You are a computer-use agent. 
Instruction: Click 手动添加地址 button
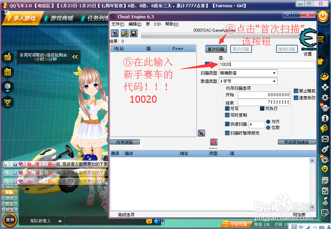296,142
